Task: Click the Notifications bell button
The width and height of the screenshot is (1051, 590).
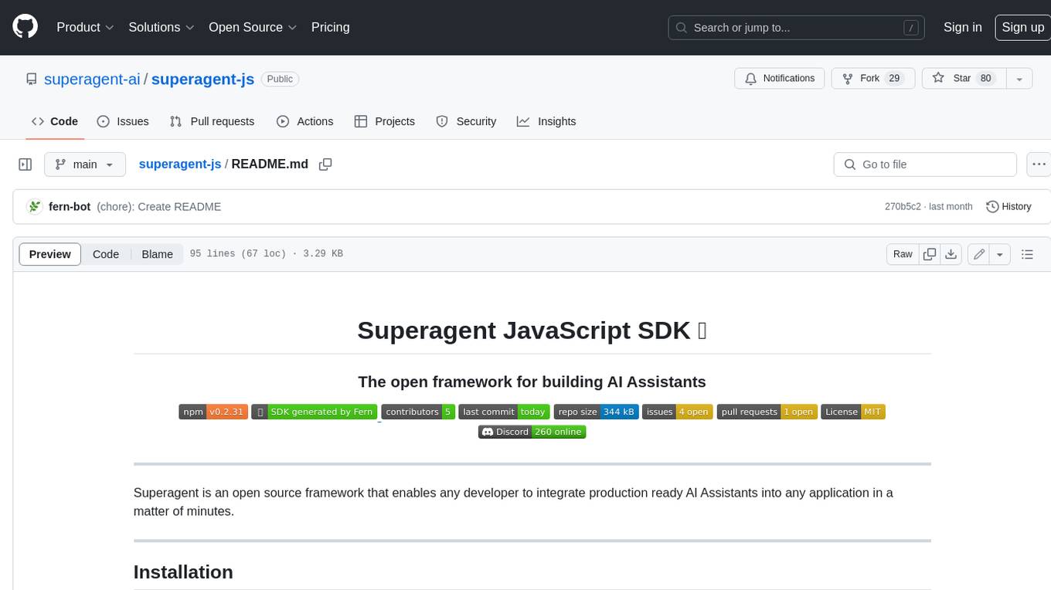Action: (780, 79)
